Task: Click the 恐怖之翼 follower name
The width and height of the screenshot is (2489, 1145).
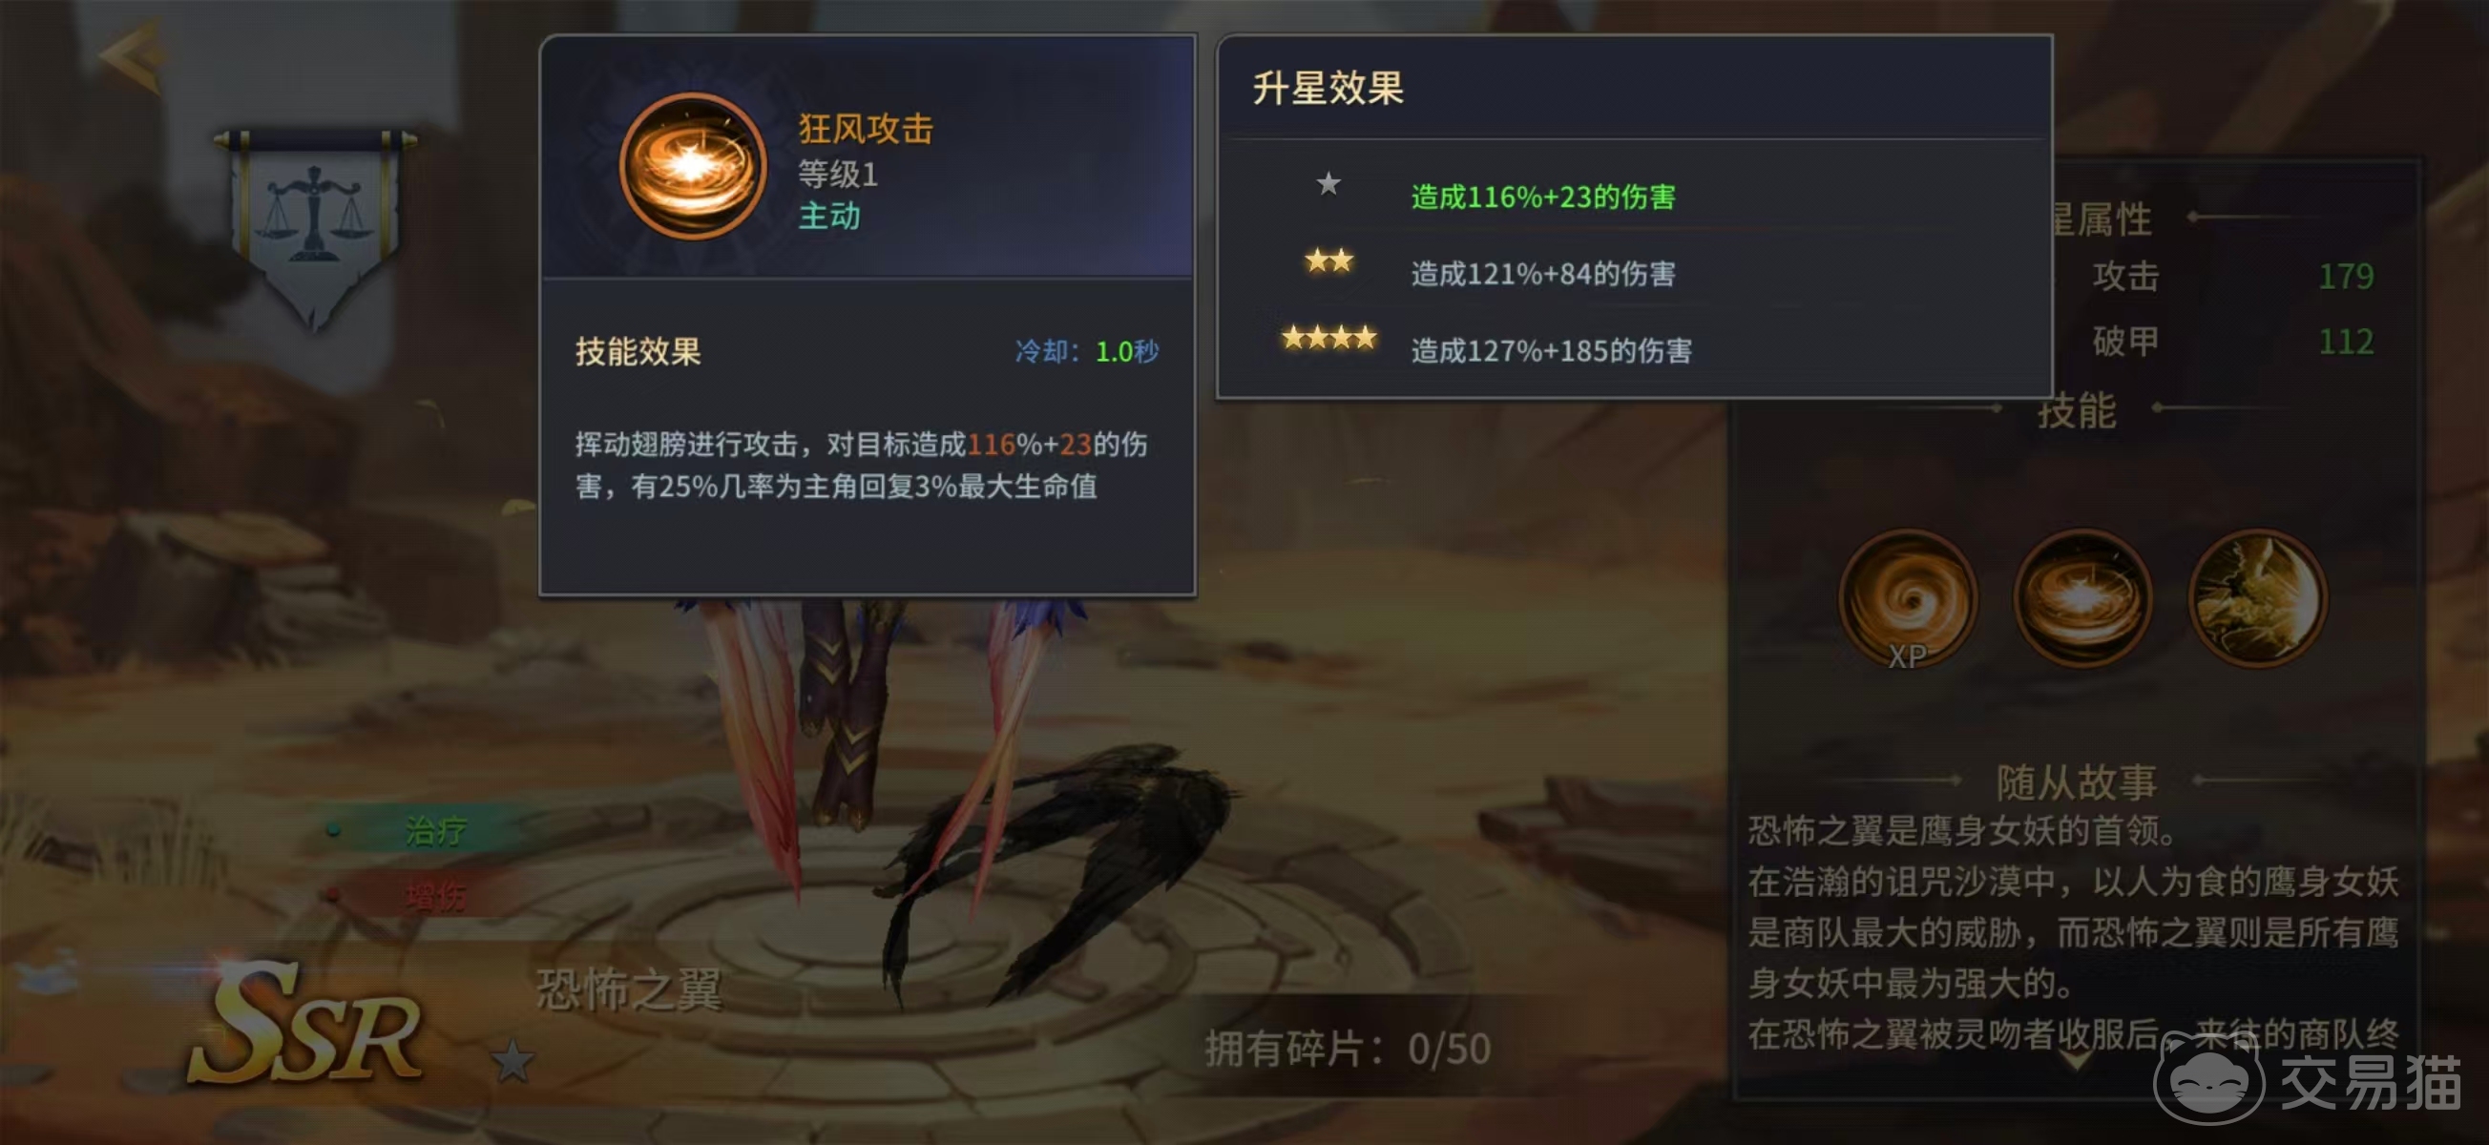Action: click(630, 989)
